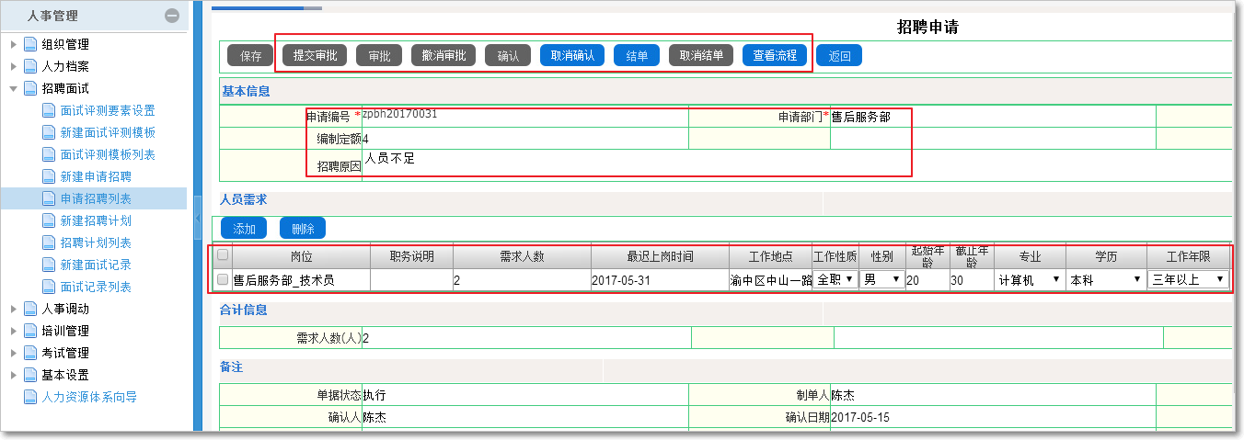Click the page icon beside 招聘计划列表
This screenshot has width=1244, height=440.
[x=49, y=243]
